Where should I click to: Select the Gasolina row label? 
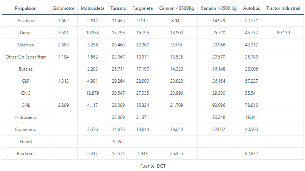(x=26, y=21)
